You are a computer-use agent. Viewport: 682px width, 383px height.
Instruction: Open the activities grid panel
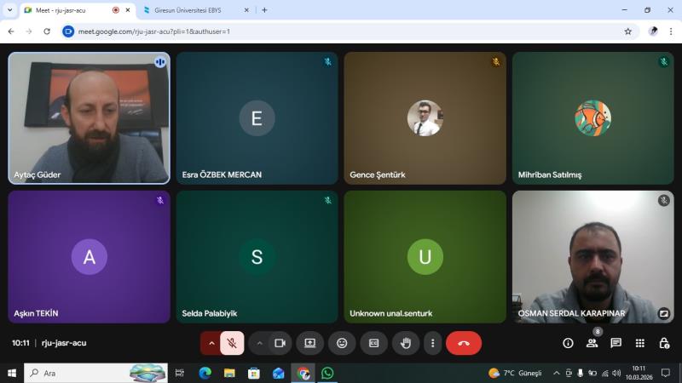pos(639,343)
